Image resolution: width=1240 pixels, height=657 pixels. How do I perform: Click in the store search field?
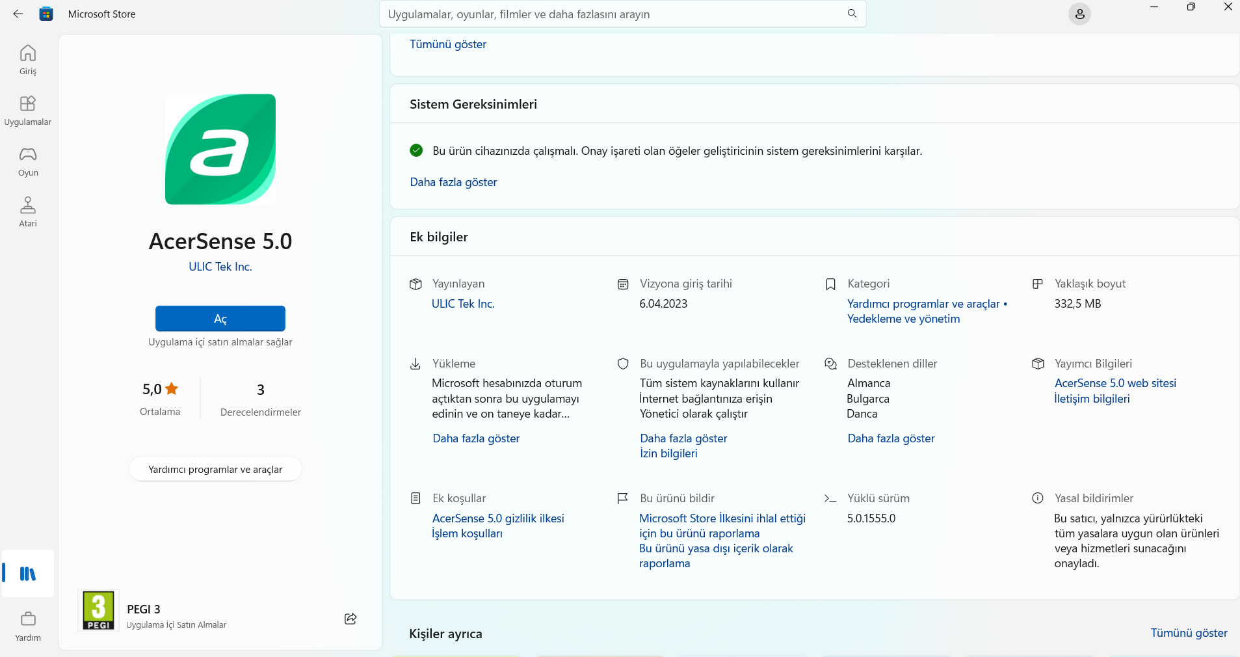point(611,14)
